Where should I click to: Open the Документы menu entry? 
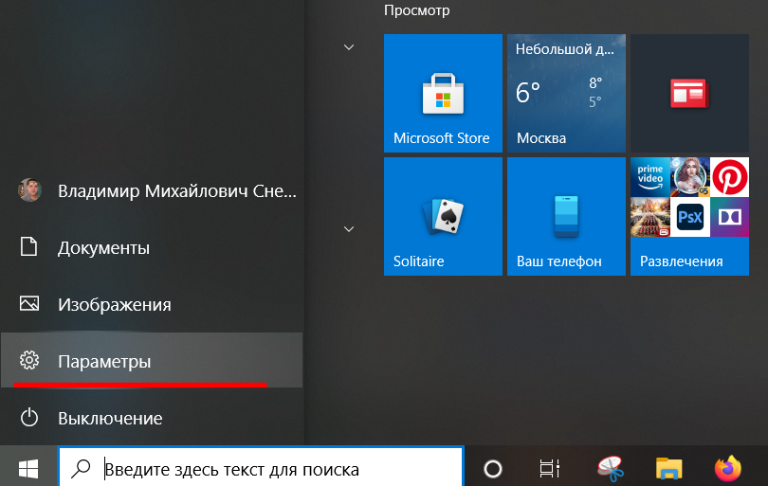[152, 247]
